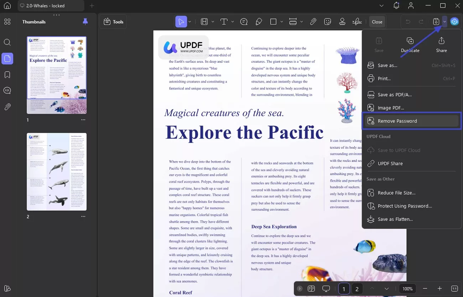The width and height of the screenshot is (463, 297).
Task: Open the bookmarks panel in sidebar
Action: tap(7, 75)
